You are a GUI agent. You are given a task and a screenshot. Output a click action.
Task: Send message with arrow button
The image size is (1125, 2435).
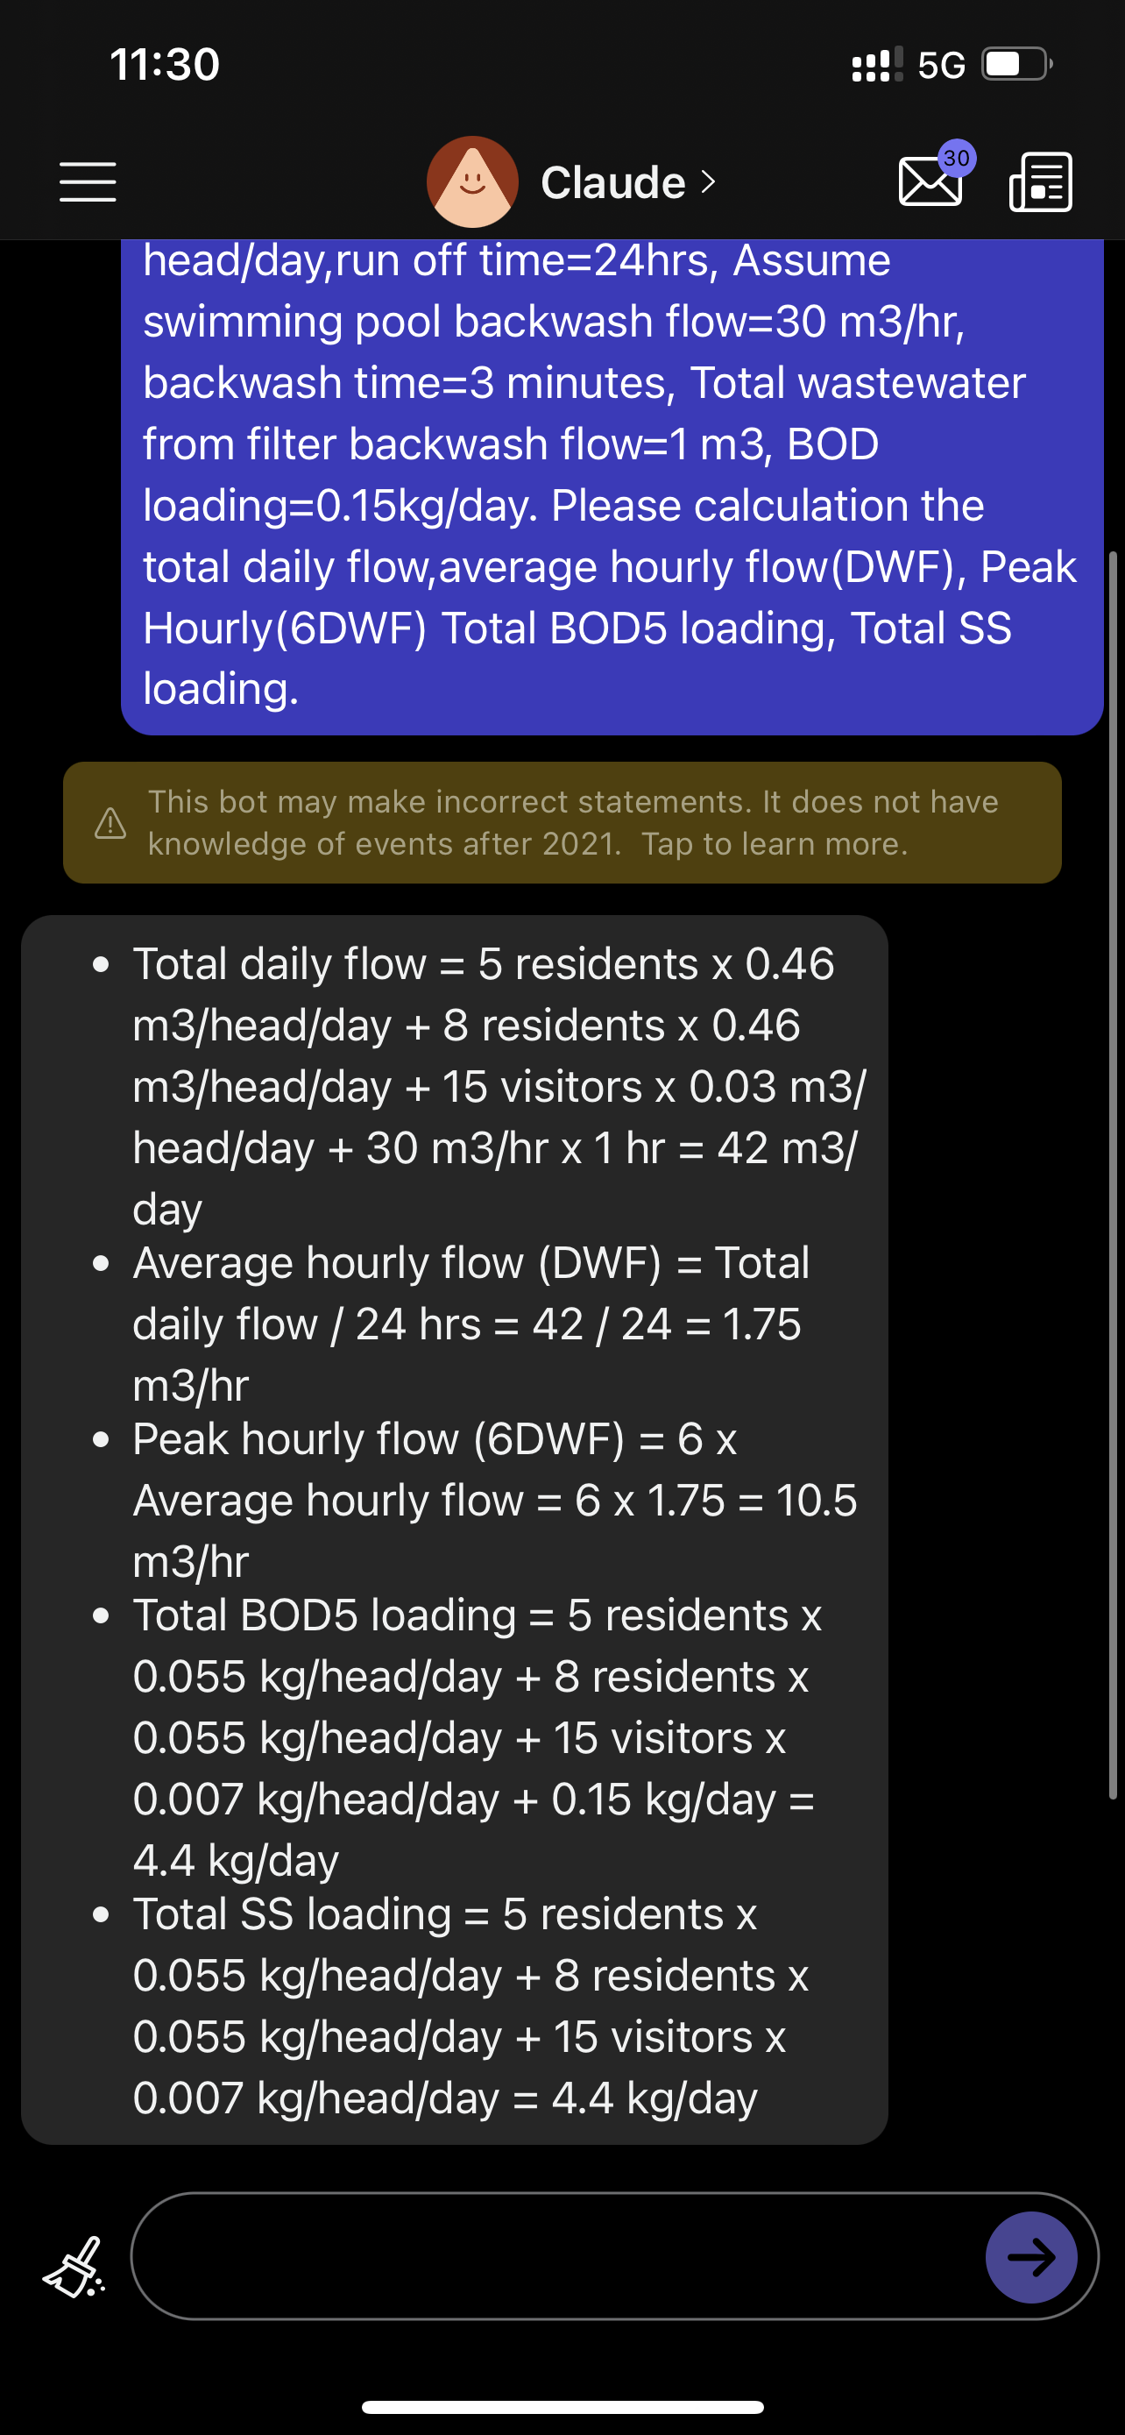click(1030, 2257)
